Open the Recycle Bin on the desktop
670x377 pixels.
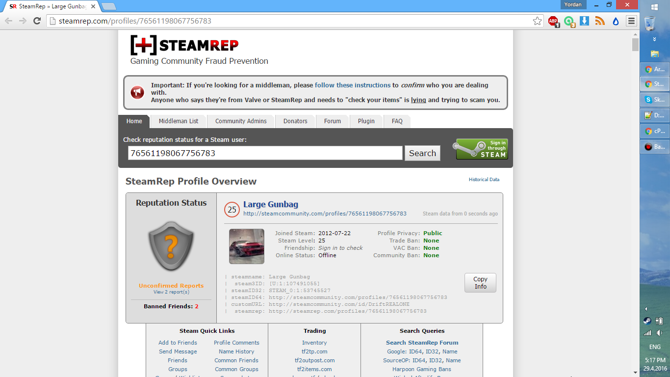click(650, 23)
